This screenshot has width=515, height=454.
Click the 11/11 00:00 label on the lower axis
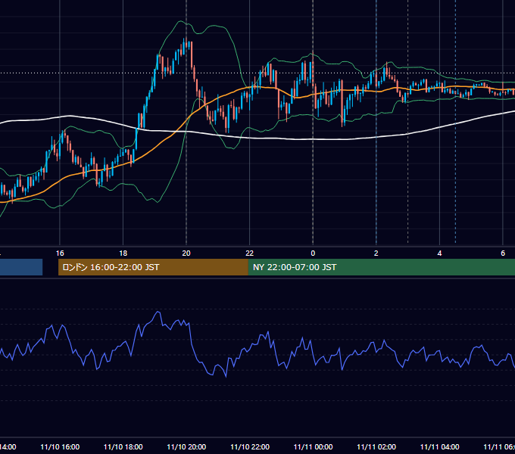(x=313, y=446)
